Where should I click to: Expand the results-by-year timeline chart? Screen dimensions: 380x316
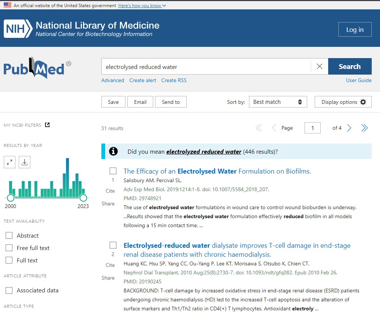(x=9, y=162)
